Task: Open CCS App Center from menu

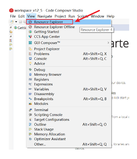Action: (x=69, y=37)
